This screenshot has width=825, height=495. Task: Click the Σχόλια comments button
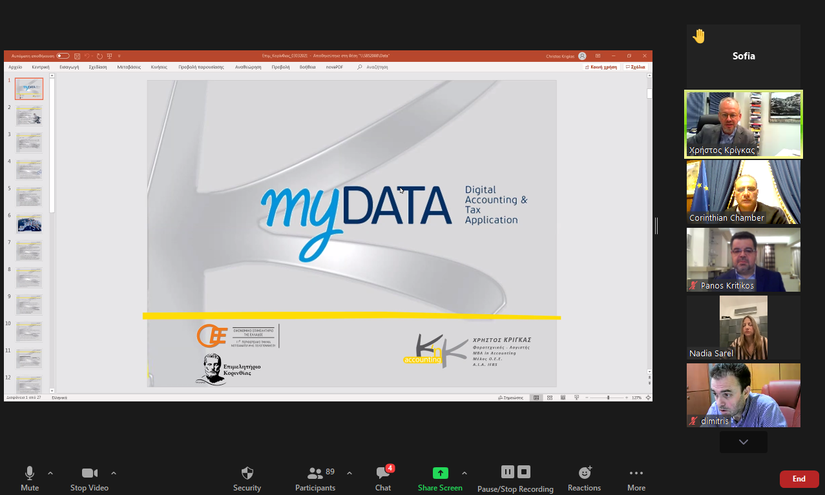[635, 67]
